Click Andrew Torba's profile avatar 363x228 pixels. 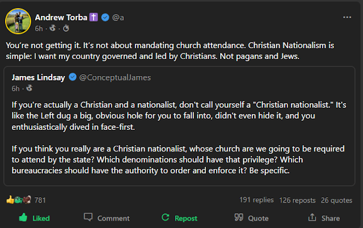17,21
